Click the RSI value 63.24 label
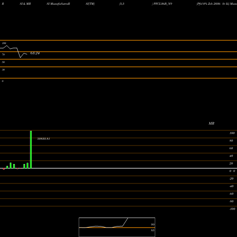This screenshot has height=237, width=237. point(35,53)
